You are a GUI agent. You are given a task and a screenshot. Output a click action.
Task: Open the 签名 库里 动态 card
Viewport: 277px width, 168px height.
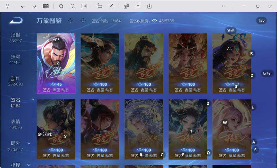click(56, 64)
